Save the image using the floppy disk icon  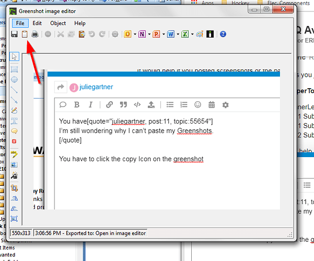click(14, 34)
